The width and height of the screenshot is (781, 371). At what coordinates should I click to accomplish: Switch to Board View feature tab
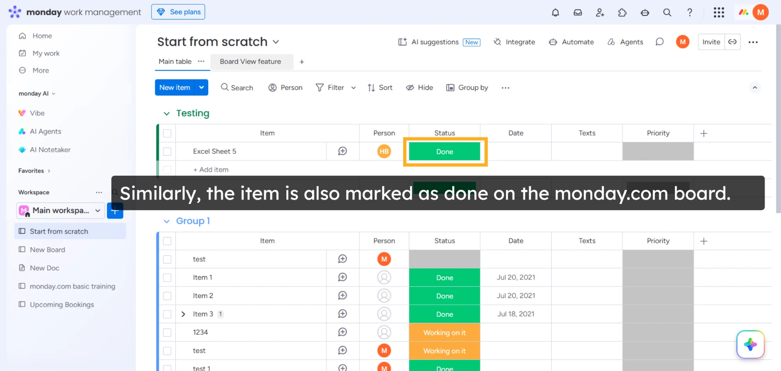[250, 61]
